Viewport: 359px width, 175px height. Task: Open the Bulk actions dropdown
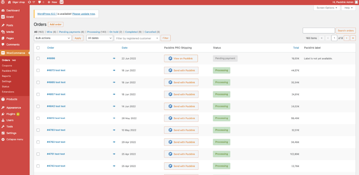52,38
